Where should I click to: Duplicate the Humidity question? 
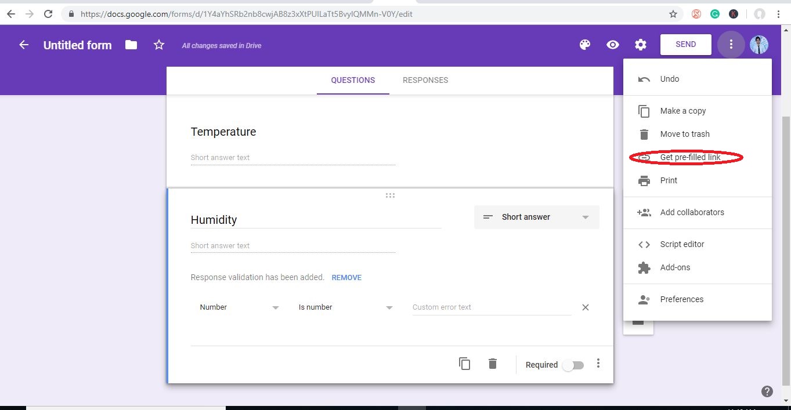click(x=464, y=364)
